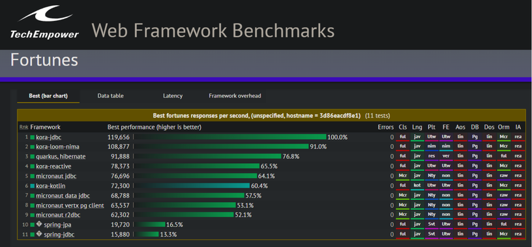
Task: Click the Web Framework Benchmarks title
Action: tap(213, 31)
